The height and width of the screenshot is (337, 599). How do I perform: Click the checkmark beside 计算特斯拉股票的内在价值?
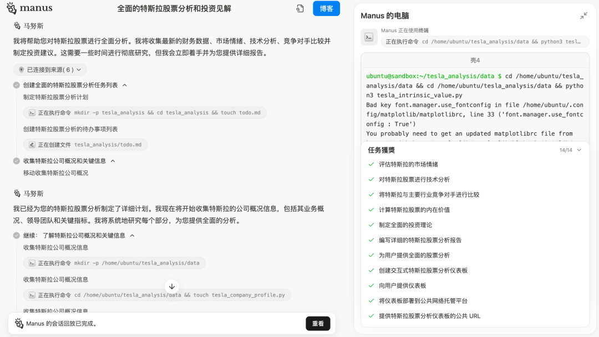(x=371, y=210)
